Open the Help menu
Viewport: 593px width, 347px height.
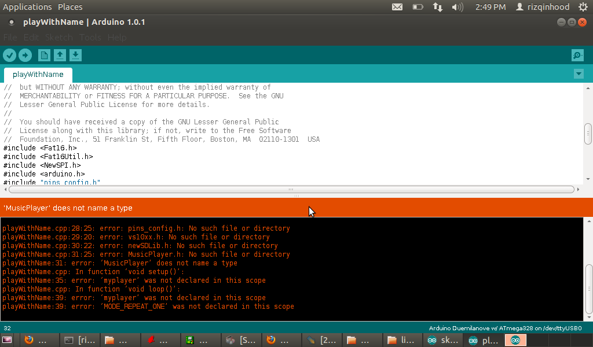click(117, 38)
